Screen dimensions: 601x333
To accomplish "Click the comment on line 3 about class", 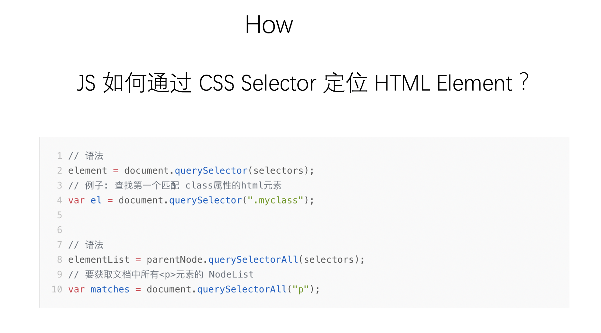I will tap(175, 185).
